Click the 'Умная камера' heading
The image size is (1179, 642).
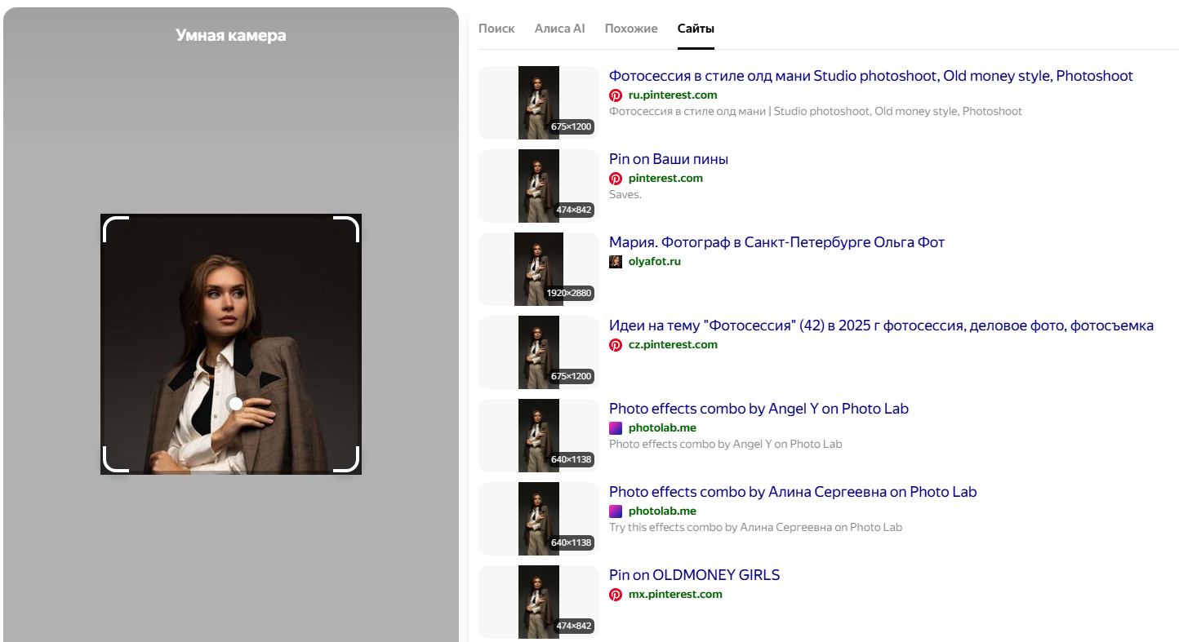point(231,36)
